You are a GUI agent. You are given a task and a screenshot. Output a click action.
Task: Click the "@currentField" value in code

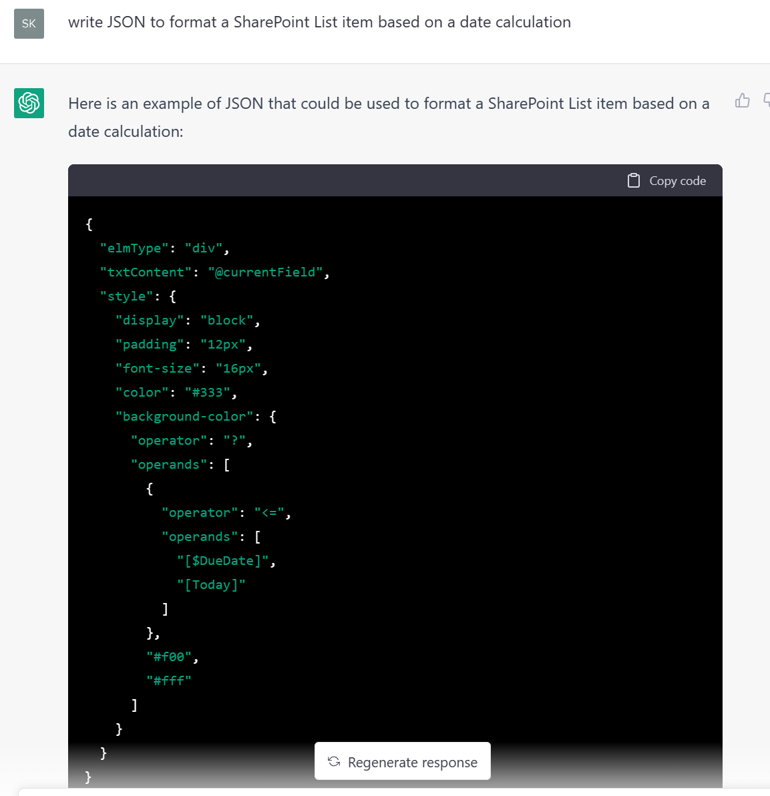click(266, 272)
